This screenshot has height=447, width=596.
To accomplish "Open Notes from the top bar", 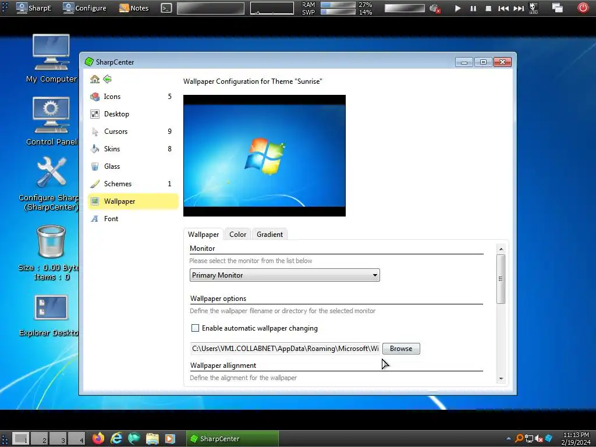I will click(x=134, y=8).
